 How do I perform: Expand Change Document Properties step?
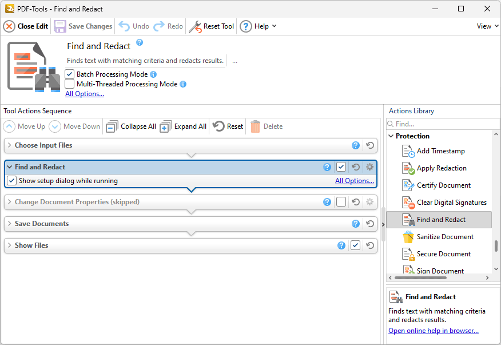point(9,202)
